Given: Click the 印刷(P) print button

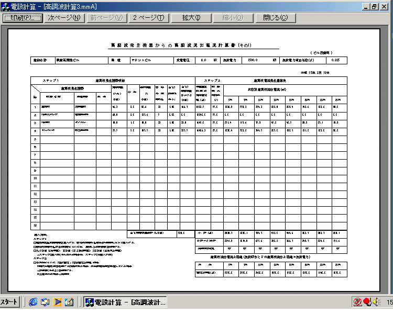Looking at the screenshot, I should tap(23, 18).
